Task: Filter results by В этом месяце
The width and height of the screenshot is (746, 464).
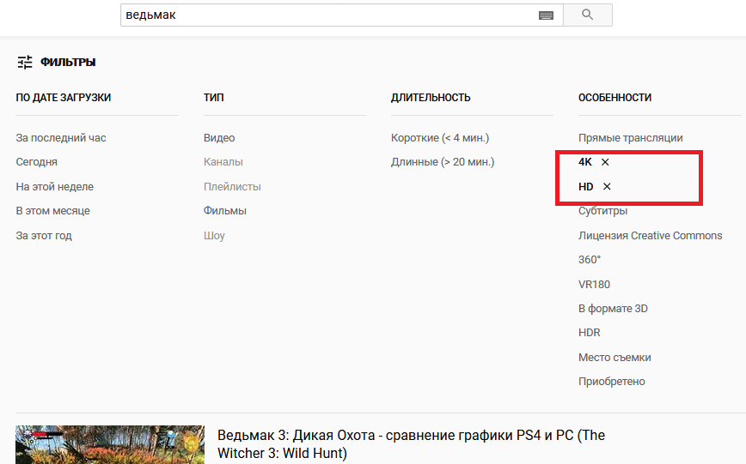Action: (x=52, y=211)
